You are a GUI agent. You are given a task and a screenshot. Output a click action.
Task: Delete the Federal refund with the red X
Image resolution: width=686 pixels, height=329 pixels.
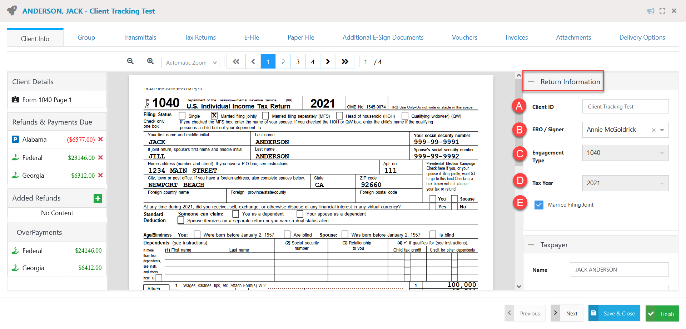pos(101,157)
